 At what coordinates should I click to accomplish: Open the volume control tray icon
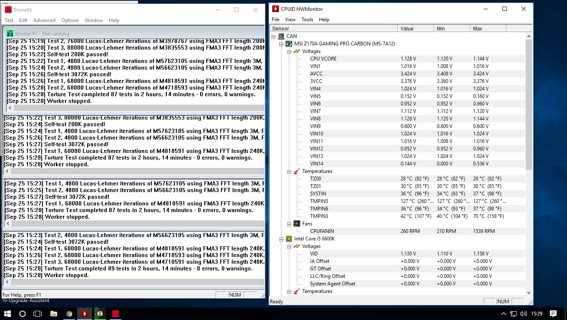pos(524,313)
